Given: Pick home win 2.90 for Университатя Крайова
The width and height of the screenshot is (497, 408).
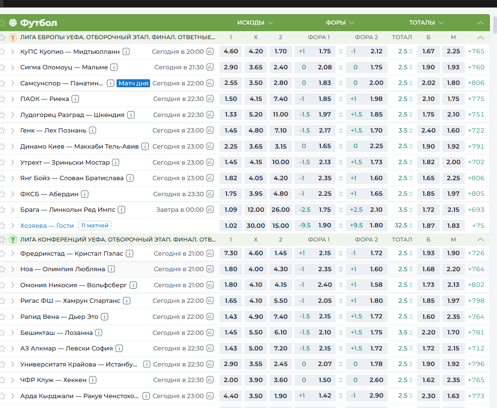Looking at the screenshot, I should (x=231, y=364).
